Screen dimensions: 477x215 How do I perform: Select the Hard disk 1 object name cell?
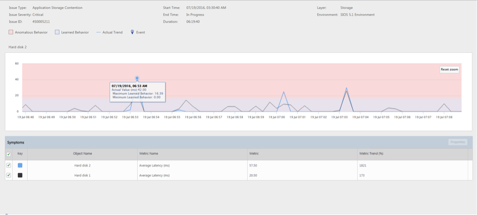(82, 176)
